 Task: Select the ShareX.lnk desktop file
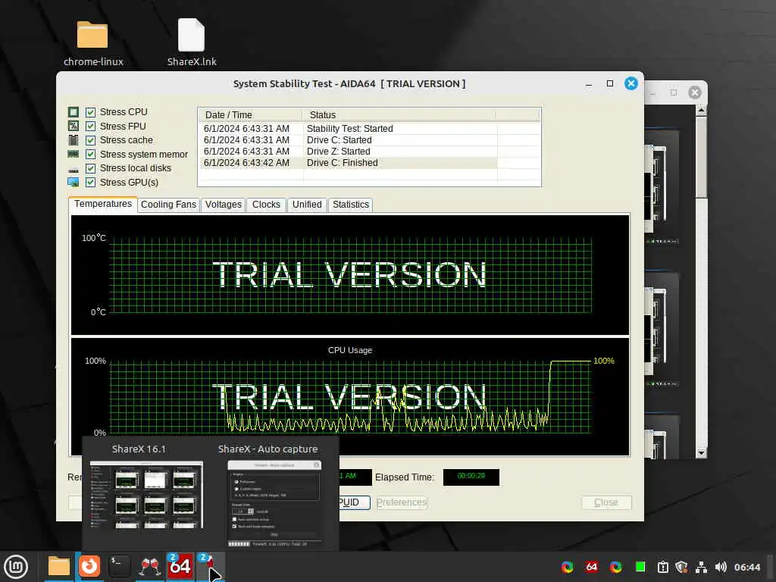pyautogui.click(x=192, y=42)
